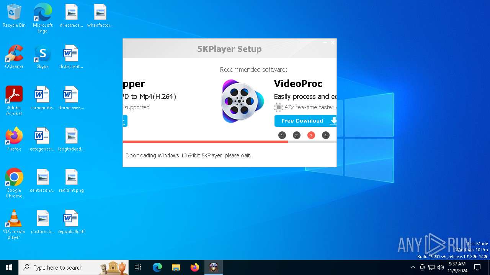Click the red download progress bar
The image size is (490, 275).
(x=205, y=142)
